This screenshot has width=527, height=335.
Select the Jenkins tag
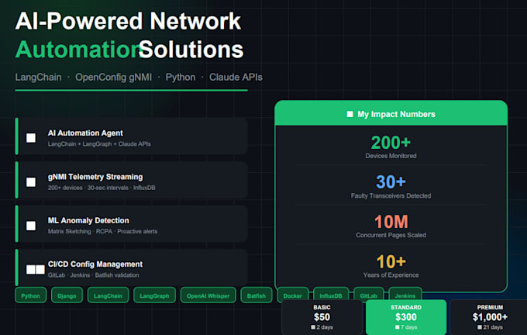405,295
